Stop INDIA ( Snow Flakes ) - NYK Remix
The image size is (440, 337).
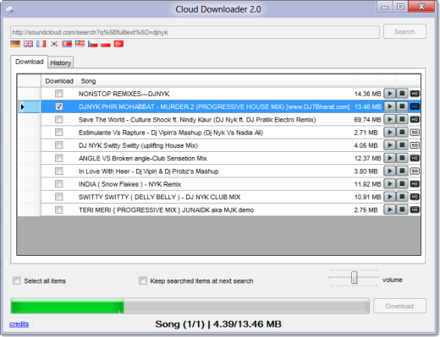pos(402,184)
